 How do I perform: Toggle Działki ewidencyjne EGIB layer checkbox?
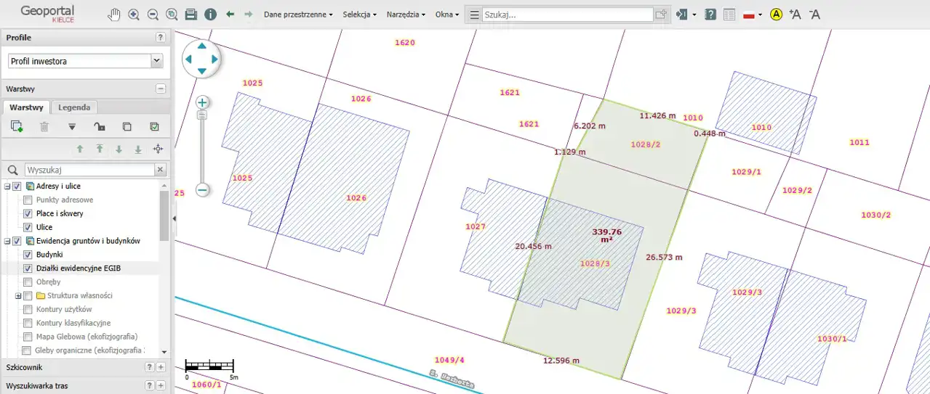[28, 268]
